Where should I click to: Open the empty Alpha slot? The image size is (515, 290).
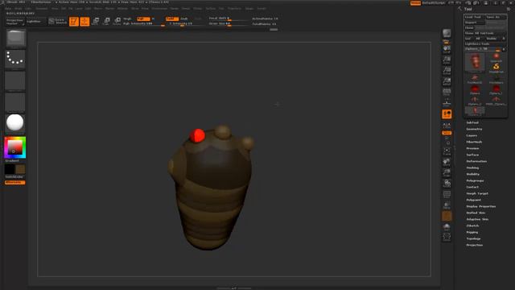click(x=15, y=81)
